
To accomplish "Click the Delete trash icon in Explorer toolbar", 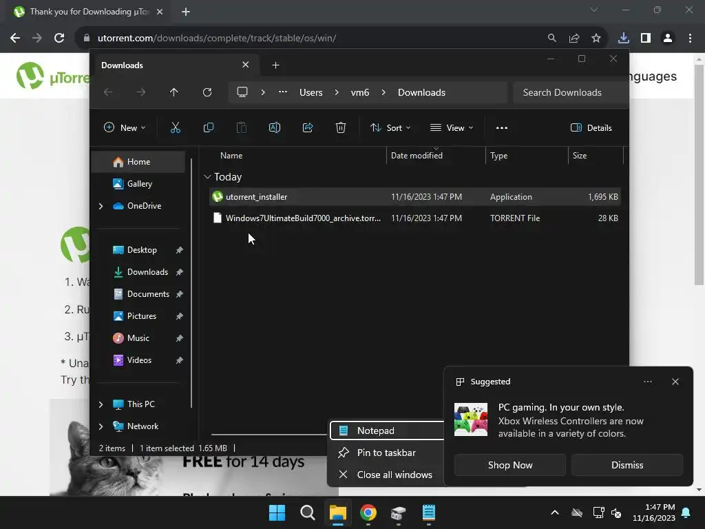I will click(x=341, y=127).
